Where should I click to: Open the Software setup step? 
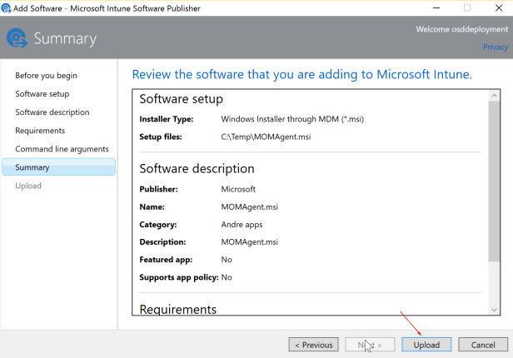(42, 94)
